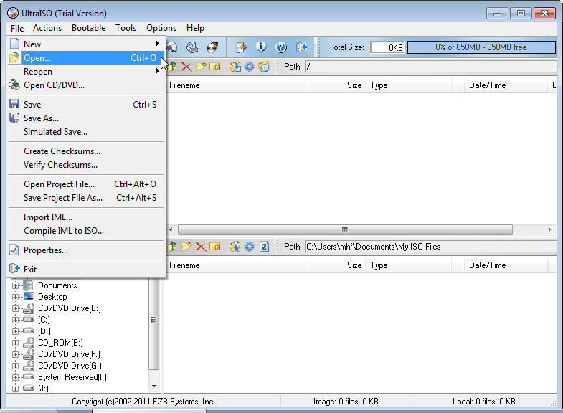The height and width of the screenshot is (413, 563).
Task: Click the 650MB capacity usage bar
Action: (481, 47)
